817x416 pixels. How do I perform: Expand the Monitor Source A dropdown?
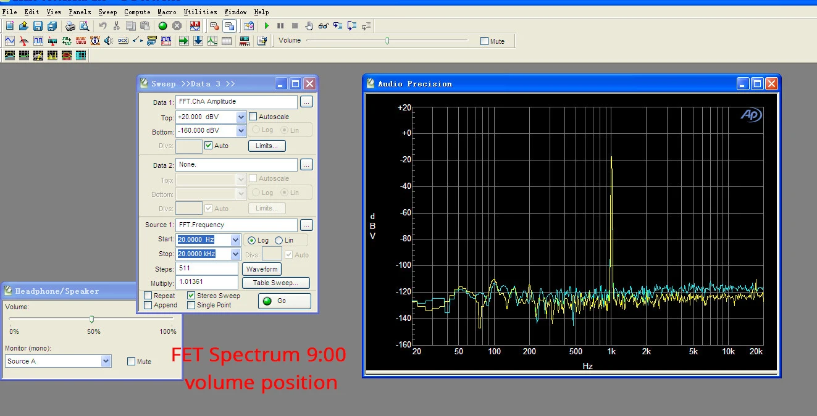[106, 361]
